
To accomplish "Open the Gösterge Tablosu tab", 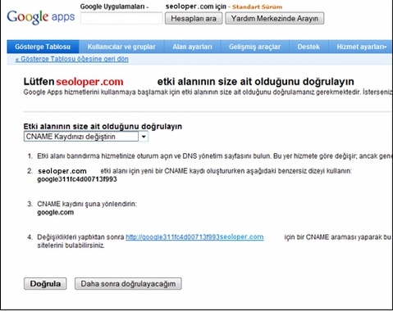I will 43,47.
